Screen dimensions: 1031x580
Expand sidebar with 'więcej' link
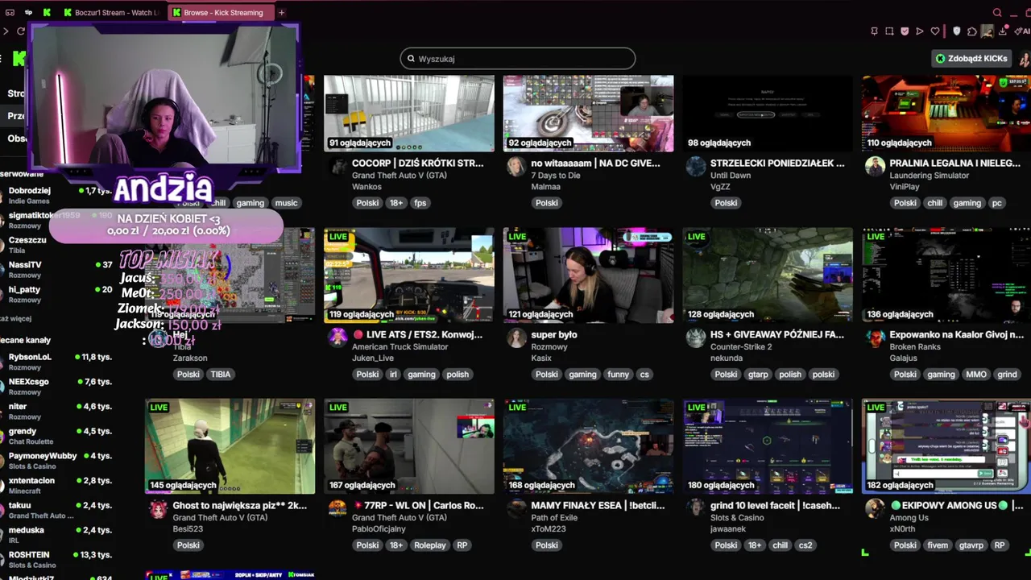[16, 319]
